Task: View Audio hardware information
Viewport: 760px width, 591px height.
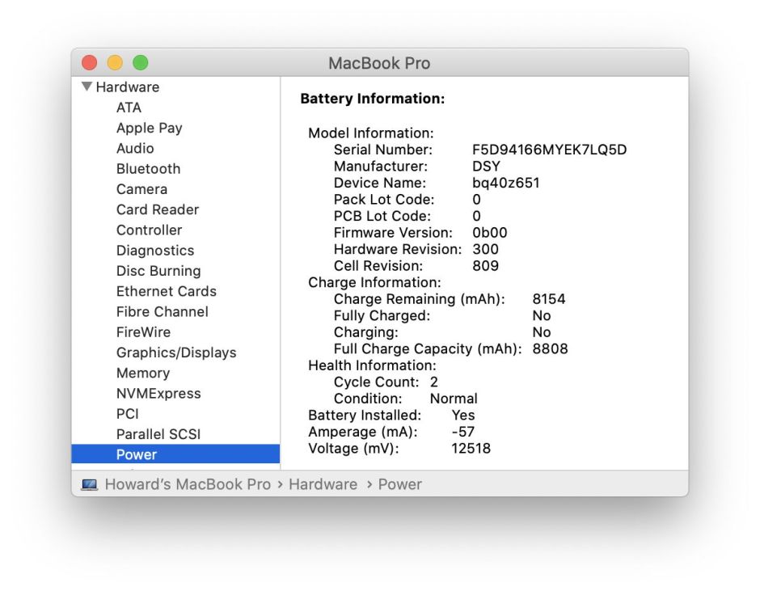Action: (135, 148)
